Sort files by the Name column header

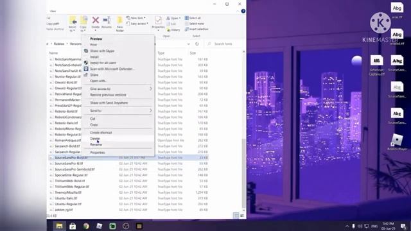tap(53, 53)
